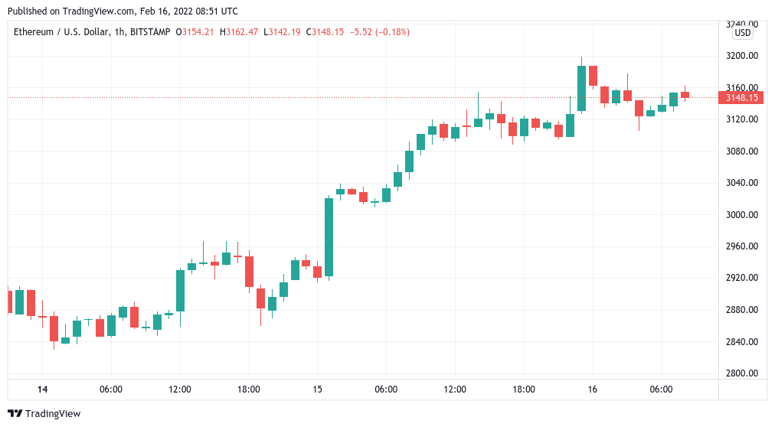Click the BITSTAMP exchange label
Viewport: 775px width, 427px height.
[x=151, y=32]
